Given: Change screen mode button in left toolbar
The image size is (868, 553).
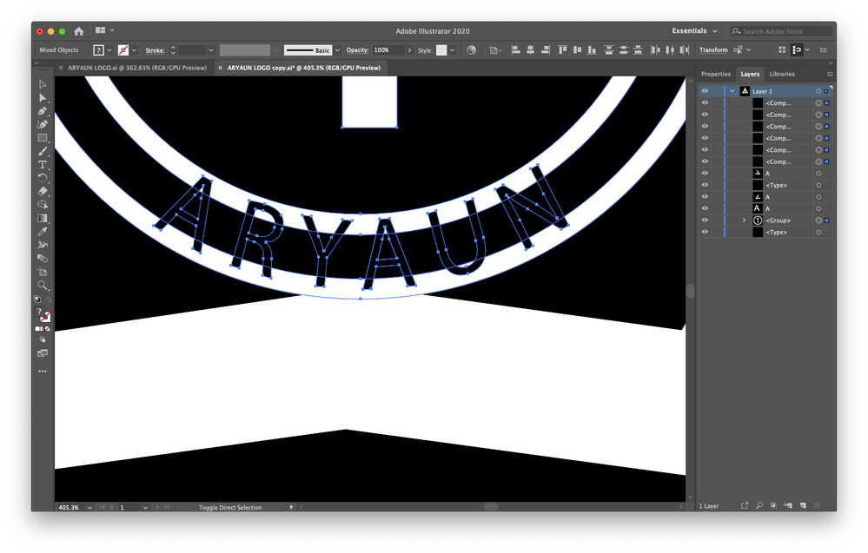Looking at the screenshot, I should coord(43,353).
